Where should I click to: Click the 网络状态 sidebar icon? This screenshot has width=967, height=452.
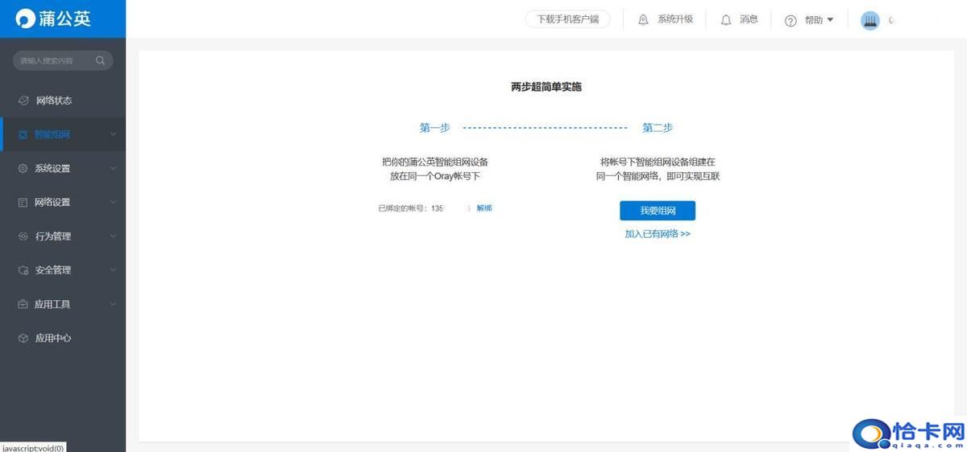(23, 101)
